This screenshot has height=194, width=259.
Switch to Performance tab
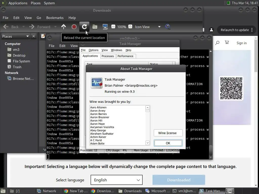tap(125, 56)
